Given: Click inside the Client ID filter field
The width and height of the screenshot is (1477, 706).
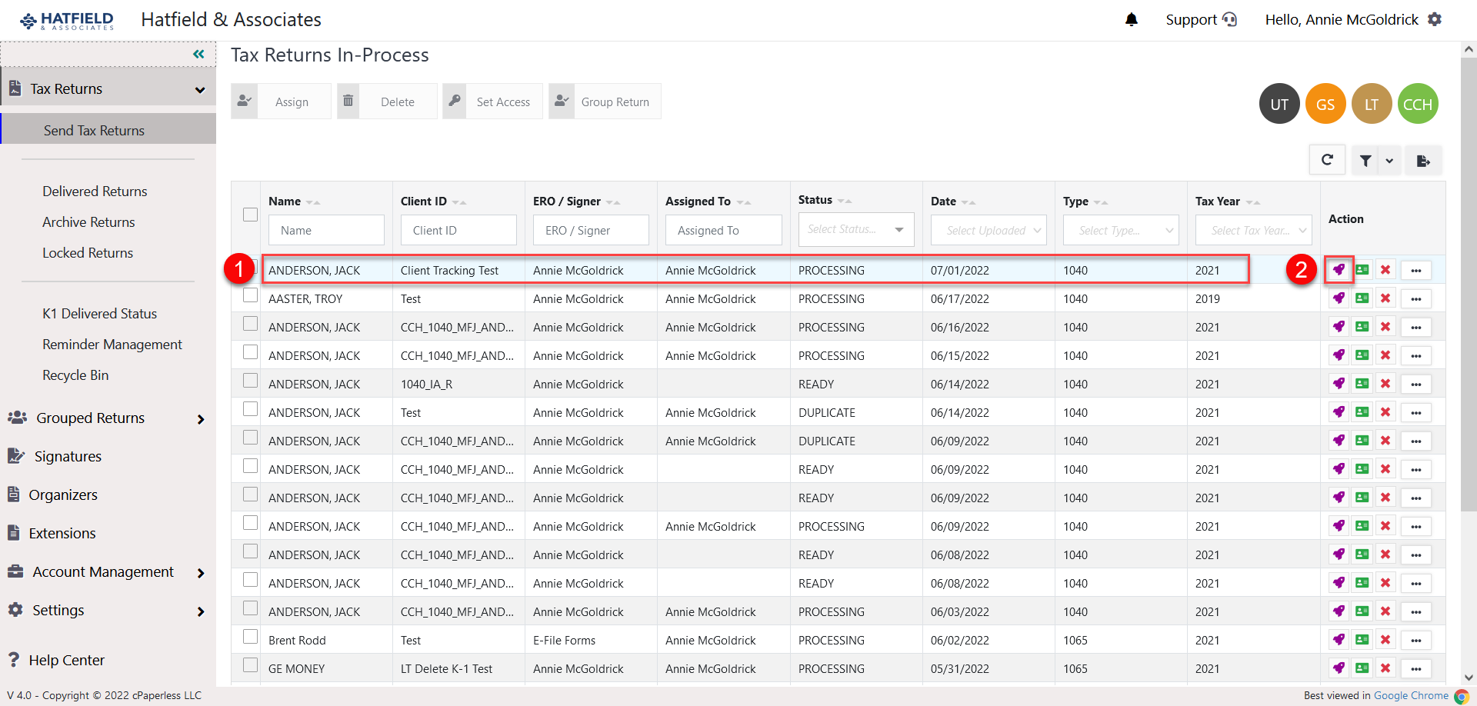Looking at the screenshot, I should 458,229.
